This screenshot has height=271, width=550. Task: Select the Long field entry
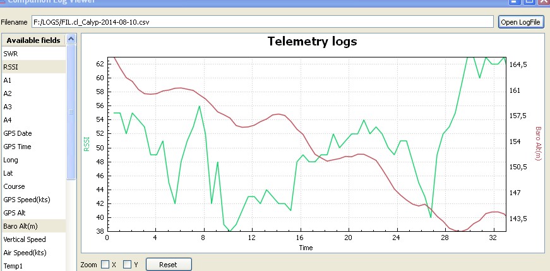click(33, 160)
